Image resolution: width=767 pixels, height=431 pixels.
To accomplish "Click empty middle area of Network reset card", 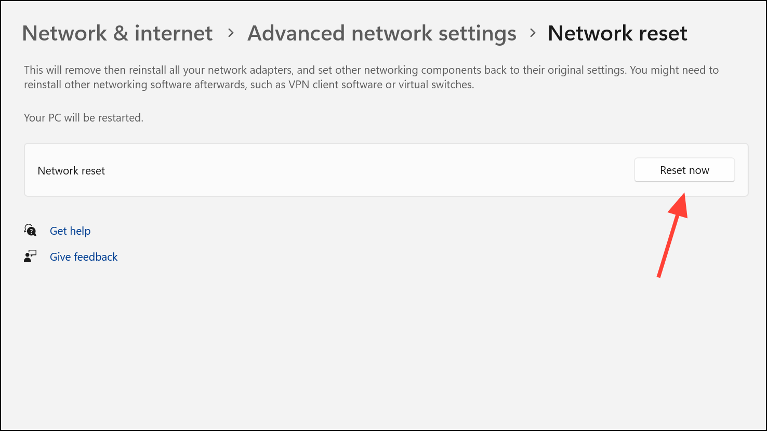I will (364, 170).
